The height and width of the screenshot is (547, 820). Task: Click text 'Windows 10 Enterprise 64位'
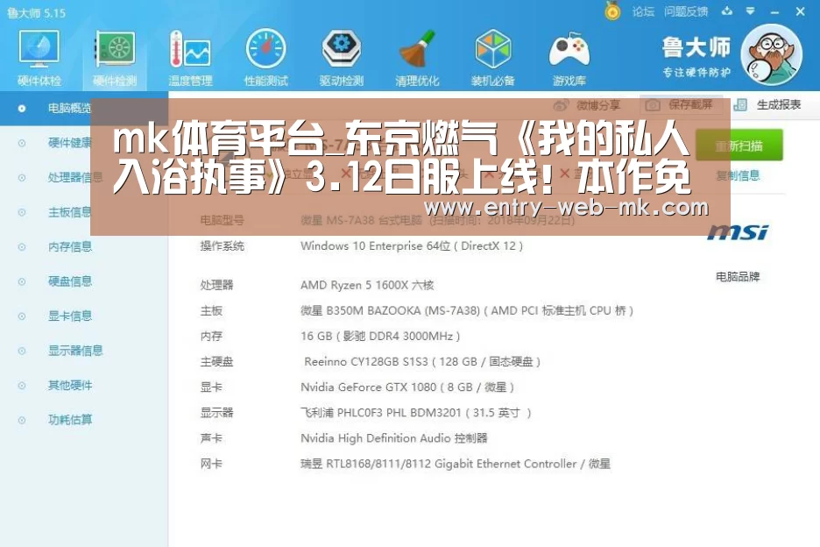coord(376,246)
